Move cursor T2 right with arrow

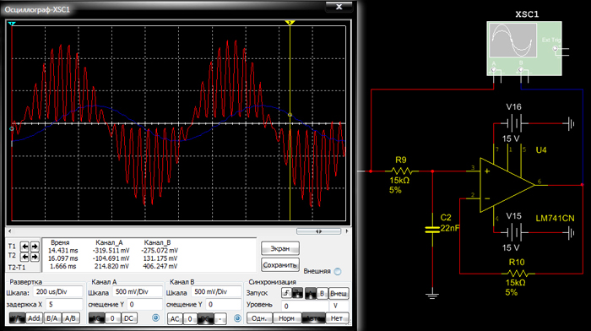(x=35, y=257)
